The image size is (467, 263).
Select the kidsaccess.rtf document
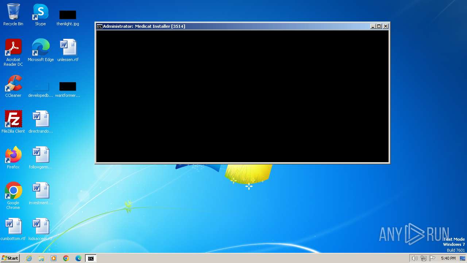click(x=40, y=229)
